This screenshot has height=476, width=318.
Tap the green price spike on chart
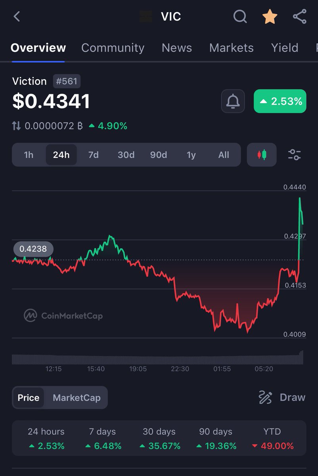tap(300, 228)
